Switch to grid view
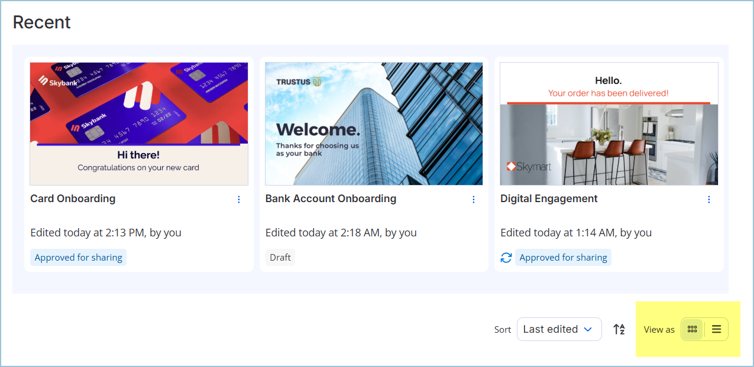Image resolution: width=754 pixels, height=367 pixels. [x=692, y=329]
